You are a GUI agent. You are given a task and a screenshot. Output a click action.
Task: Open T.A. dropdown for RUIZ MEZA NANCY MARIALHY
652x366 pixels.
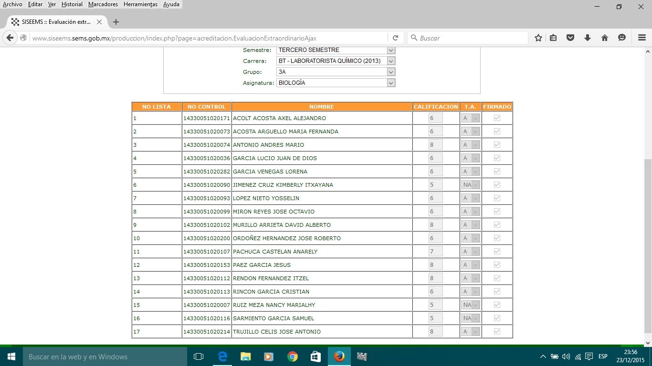pyautogui.click(x=471, y=305)
